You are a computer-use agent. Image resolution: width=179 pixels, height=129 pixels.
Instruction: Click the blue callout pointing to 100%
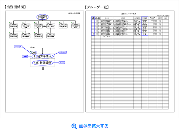pos(18,47)
